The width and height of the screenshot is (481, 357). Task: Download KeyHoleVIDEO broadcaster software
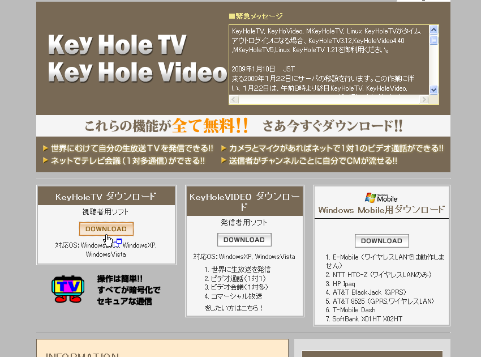point(244,240)
